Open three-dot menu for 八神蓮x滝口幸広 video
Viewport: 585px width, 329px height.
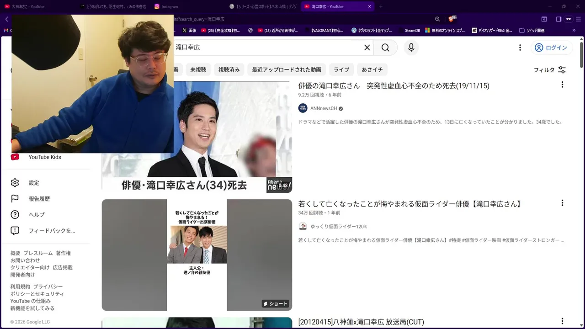coord(562,321)
